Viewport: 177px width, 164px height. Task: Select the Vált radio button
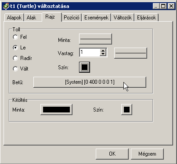pos(15,69)
